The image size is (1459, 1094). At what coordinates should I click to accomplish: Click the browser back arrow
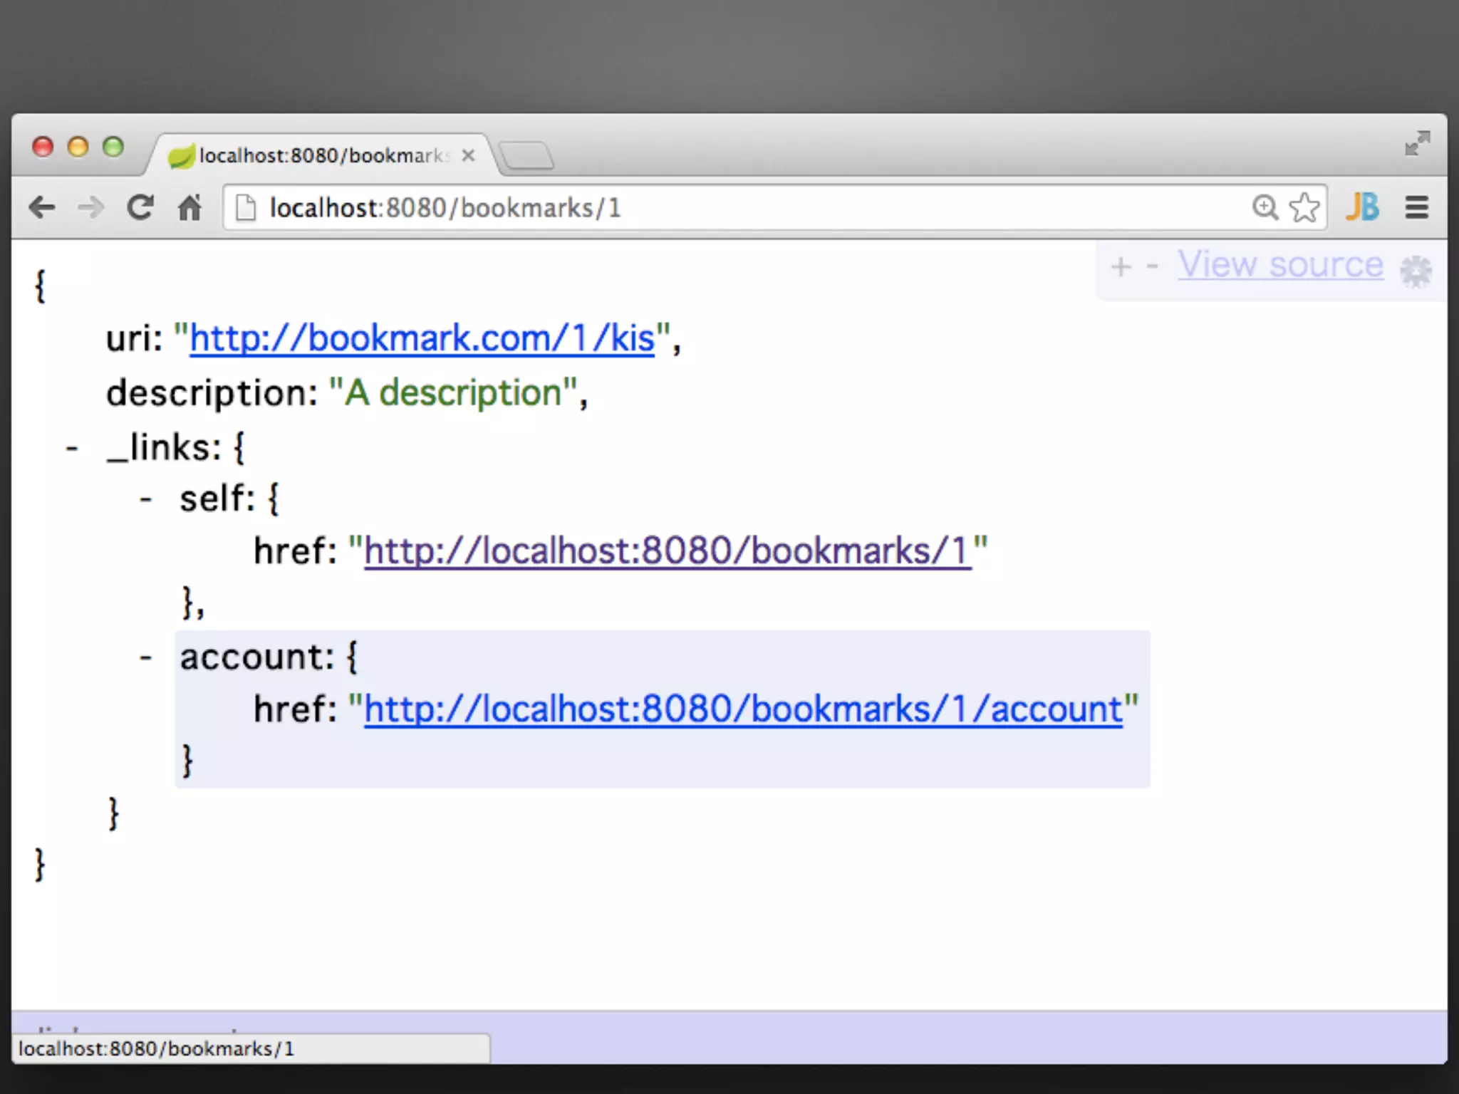[41, 208]
